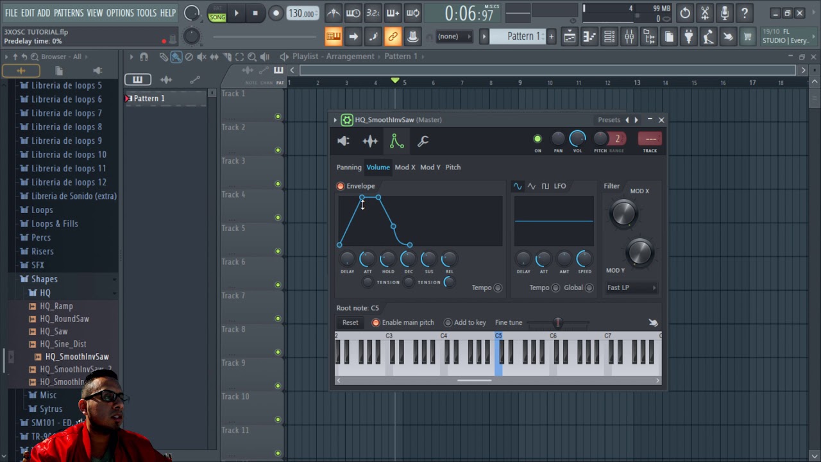
Task: Toggle the link/multilink to controllers icon
Action: pos(393,37)
